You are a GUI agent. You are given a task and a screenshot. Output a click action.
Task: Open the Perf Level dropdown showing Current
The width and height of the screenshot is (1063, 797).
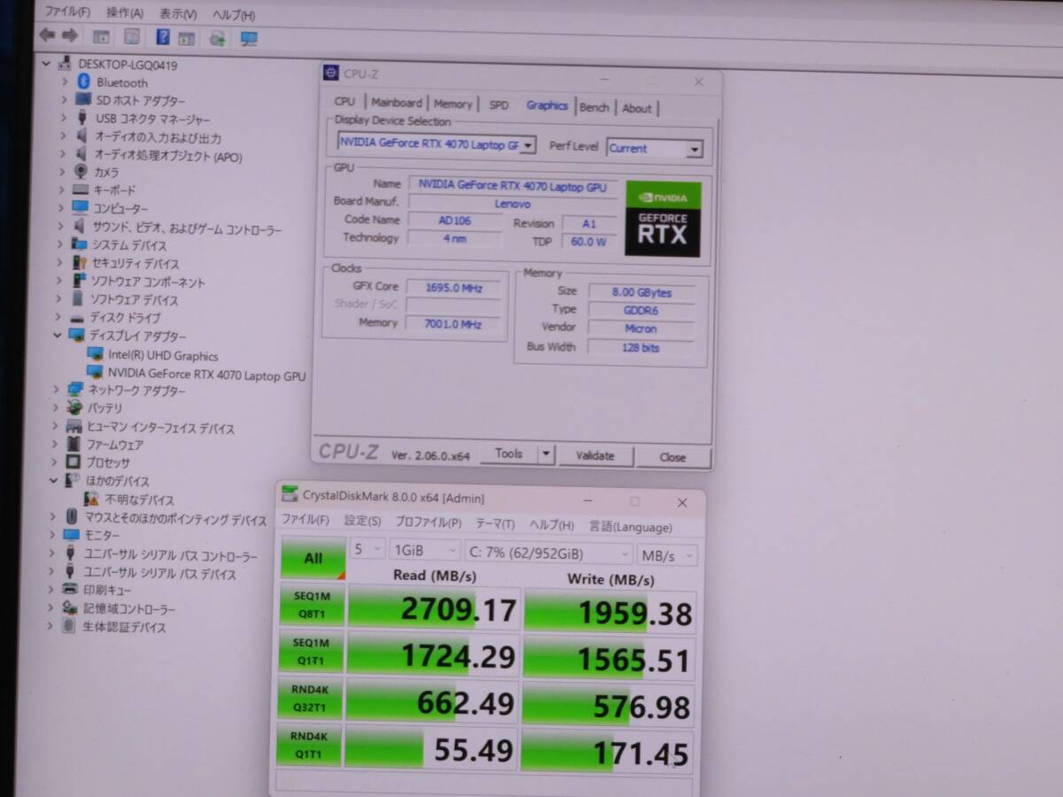tap(655, 148)
